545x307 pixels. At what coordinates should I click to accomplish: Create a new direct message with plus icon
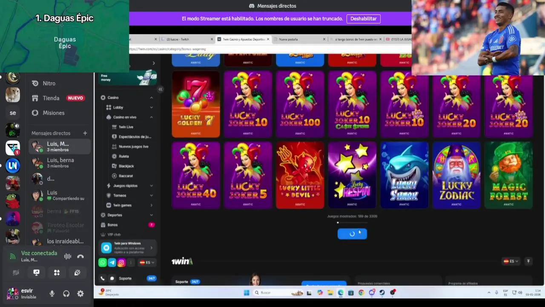(x=85, y=133)
